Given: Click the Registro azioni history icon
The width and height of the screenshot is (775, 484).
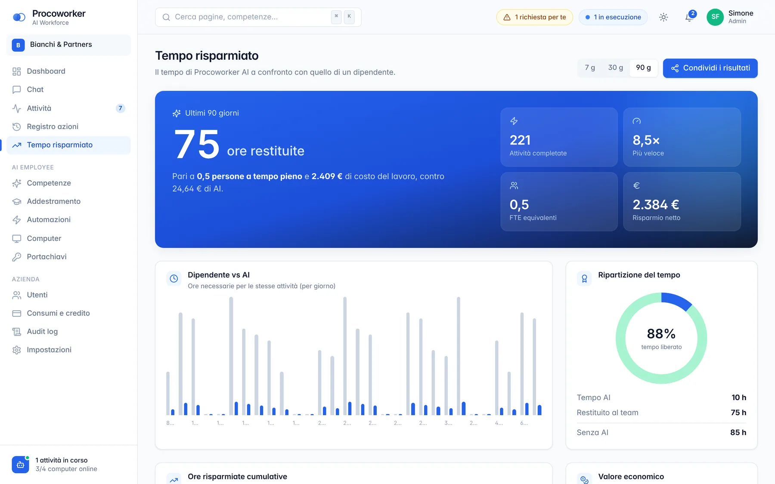Looking at the screenshot, I should (x=17, y=126).
